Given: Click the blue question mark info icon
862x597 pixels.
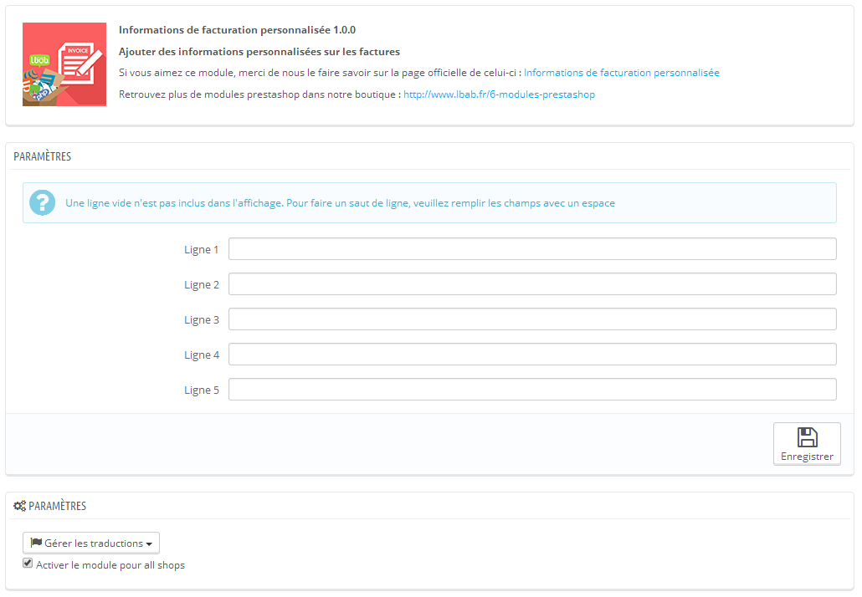Looking at the screenshot, I should click(x=42, y=202).
